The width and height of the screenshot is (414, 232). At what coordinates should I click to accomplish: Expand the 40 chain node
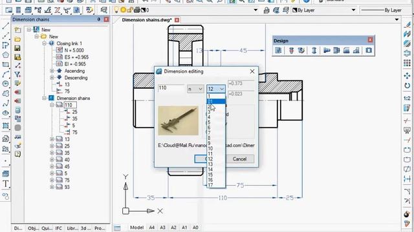(52, 160)
